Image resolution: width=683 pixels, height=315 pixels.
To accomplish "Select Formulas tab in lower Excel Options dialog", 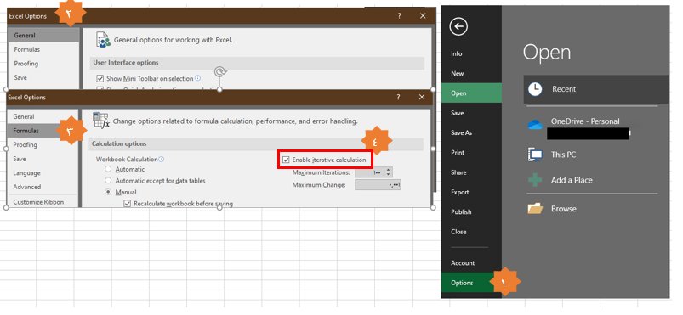I will 43,131.
